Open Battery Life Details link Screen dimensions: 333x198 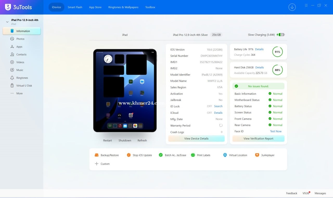pyautogui.click(x=259, y=49)
